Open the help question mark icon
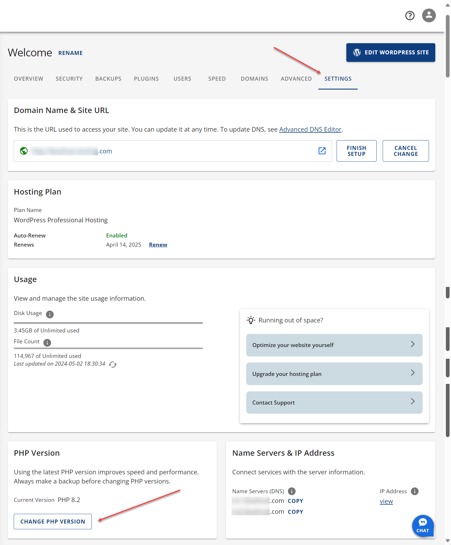The image size is (451, 545). coord(410,15)
